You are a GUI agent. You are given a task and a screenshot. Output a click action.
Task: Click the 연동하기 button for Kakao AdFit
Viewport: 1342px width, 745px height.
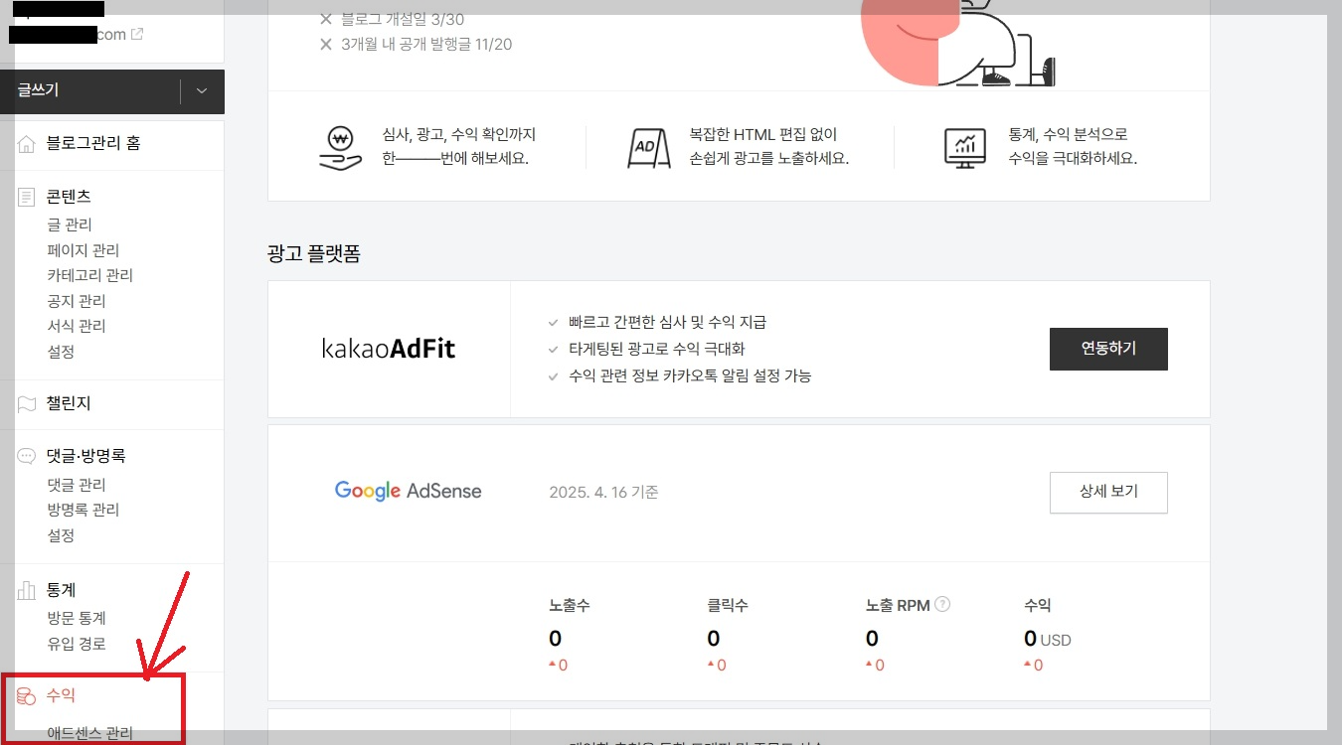(1108, 349)
